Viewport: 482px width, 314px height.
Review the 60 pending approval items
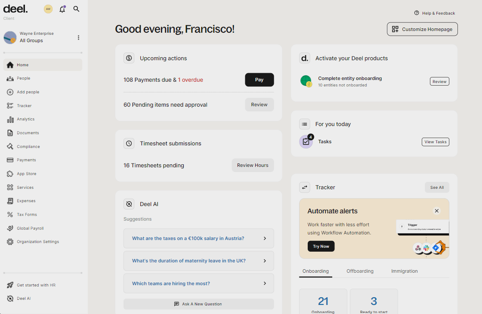(260, 105)
